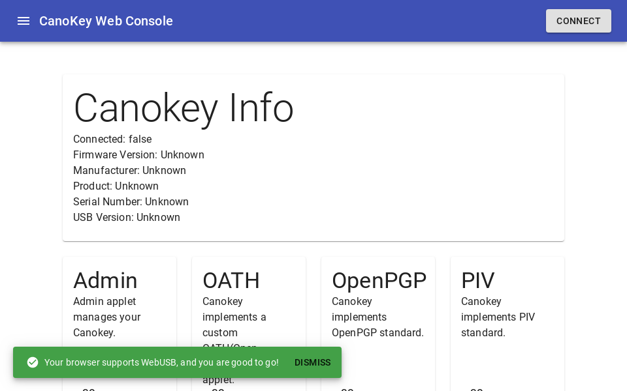Select the 'Firmware Version: Unknown' line
Image resolution: width=627 pixels, height=391 pixels.
[x=138, y=155]
